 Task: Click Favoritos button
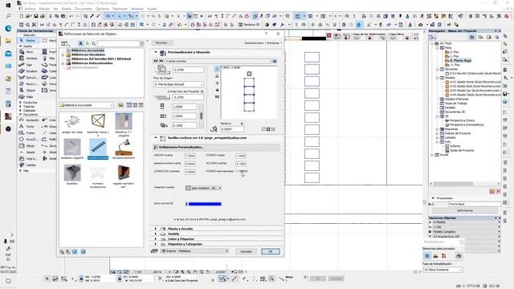pyautogui.click(x=161, y=43)
